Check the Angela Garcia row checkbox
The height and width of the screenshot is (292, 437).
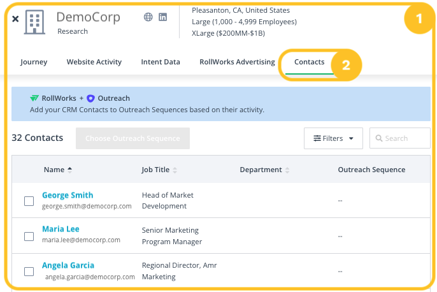29,272
